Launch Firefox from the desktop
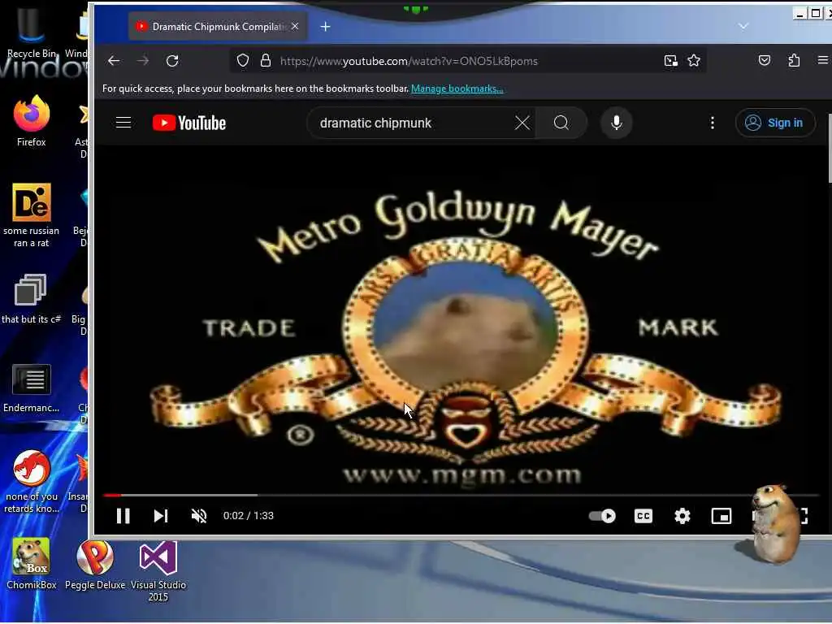832x624 pixels. [32, 121]
